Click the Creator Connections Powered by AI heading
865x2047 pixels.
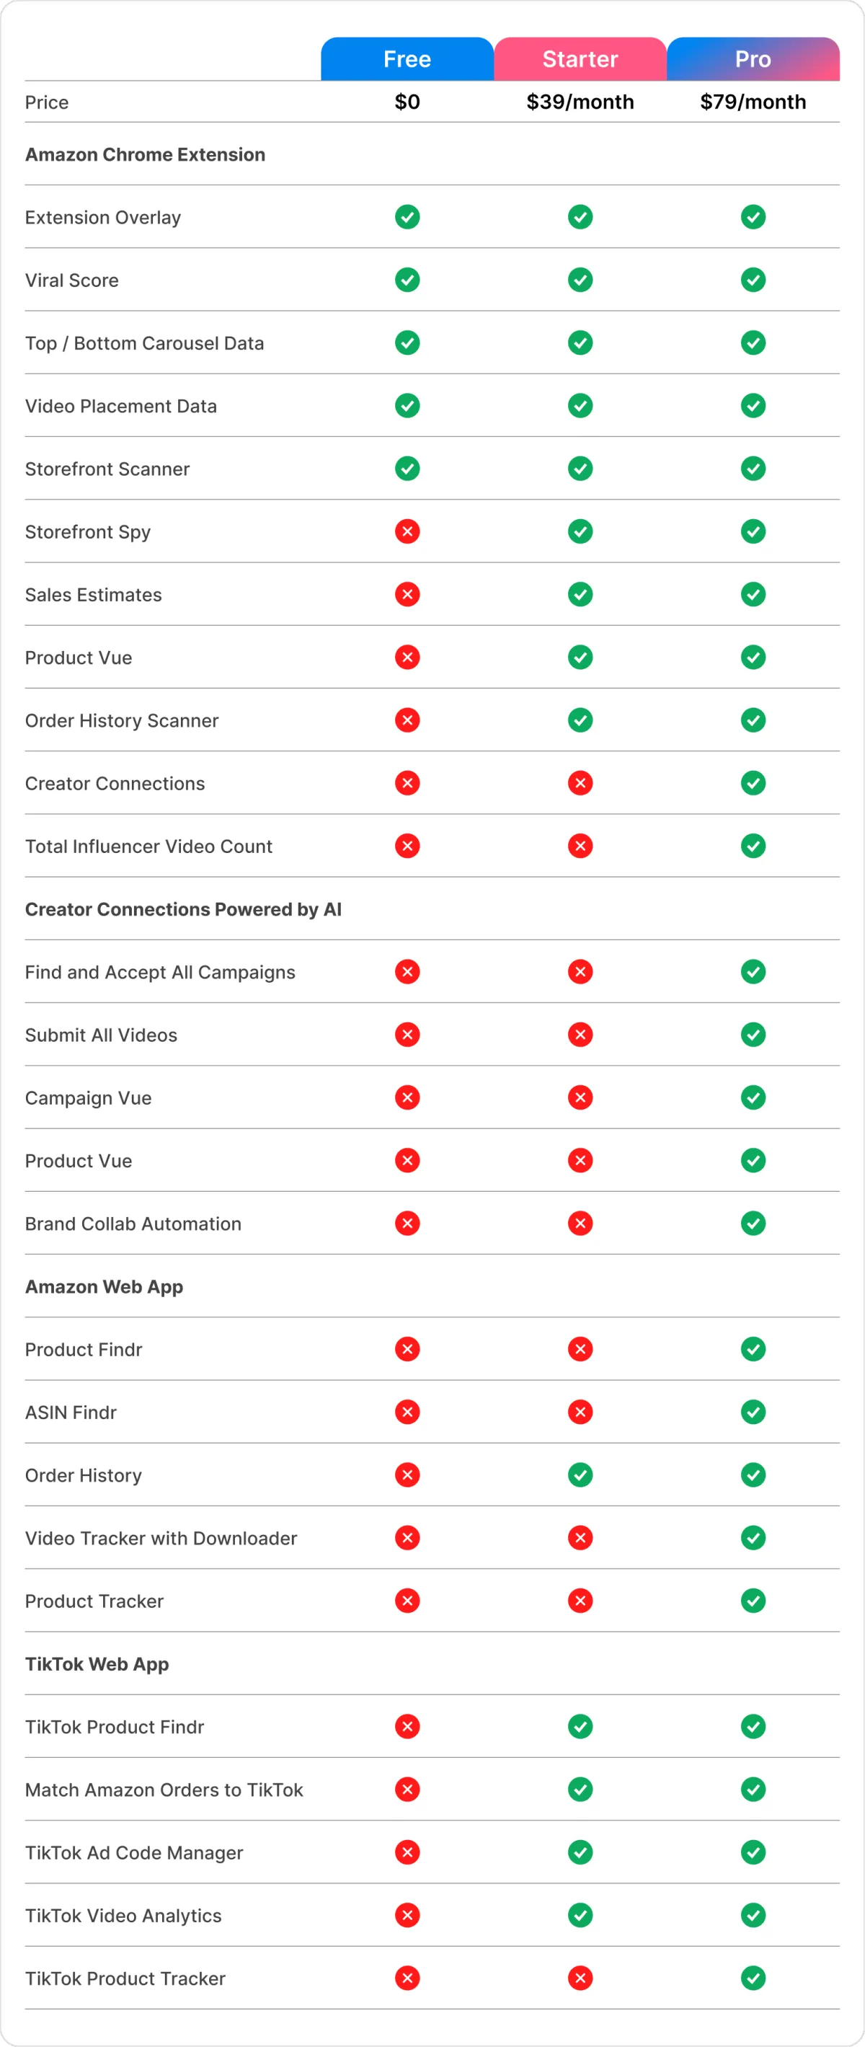(x=184, y=909)
